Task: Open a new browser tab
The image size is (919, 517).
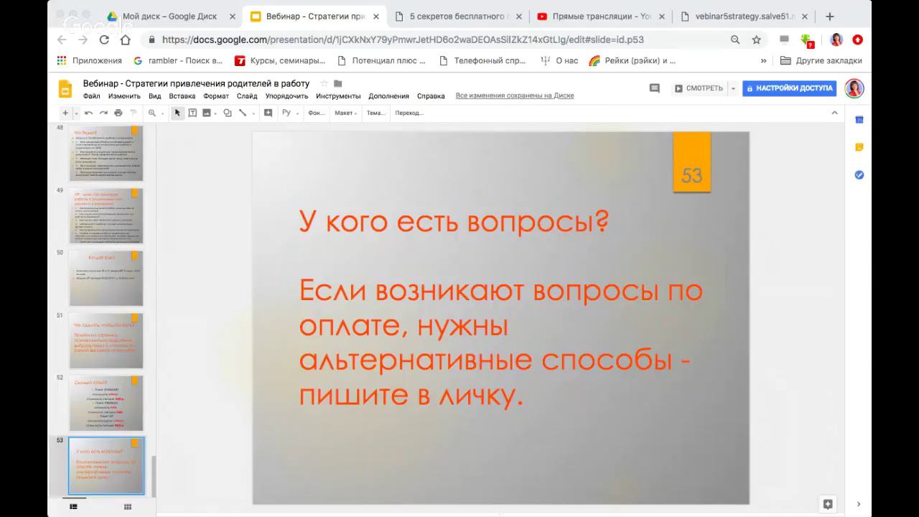Action: point(830,17)
